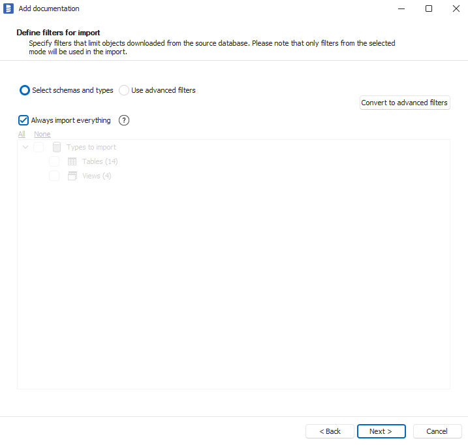The height and width of the screenshot is (445, 468).
Task: Click the 'All' selection link
Action: coord(22,134)
